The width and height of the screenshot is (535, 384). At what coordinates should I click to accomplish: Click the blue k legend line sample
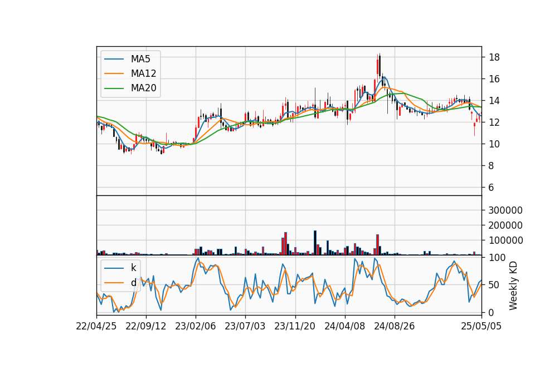114,268
